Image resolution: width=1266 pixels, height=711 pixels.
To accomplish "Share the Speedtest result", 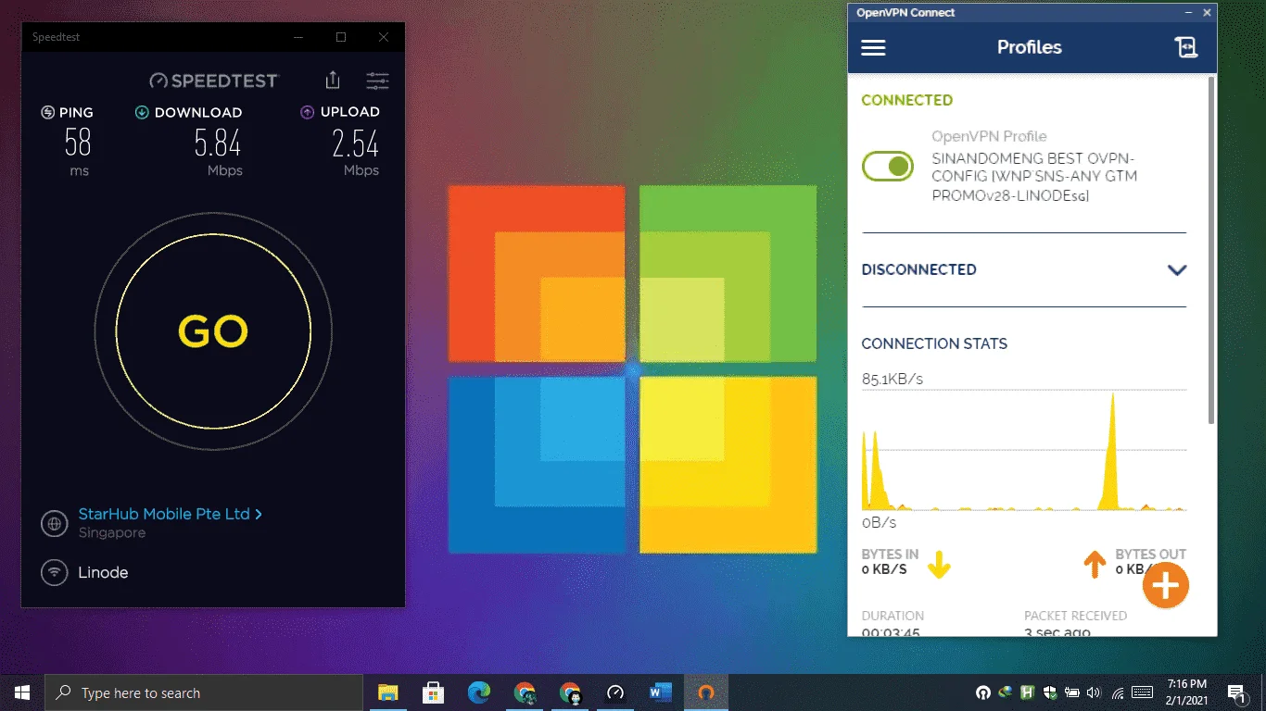I will tap(334, 81).
